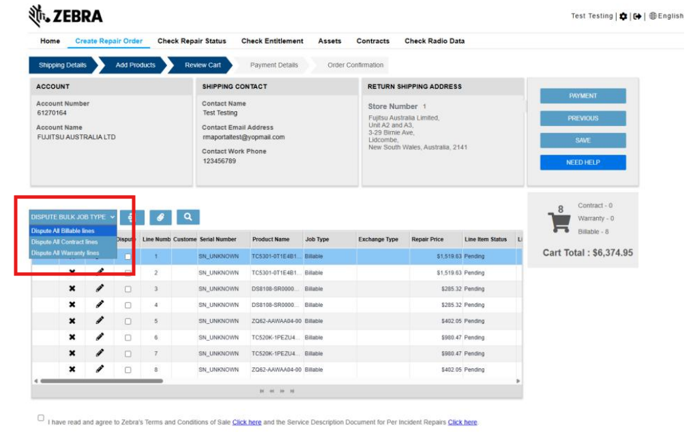This screenshot has width=693, height=437.
Task: Open the settings gear icon
Action: (x=623, y=16)
